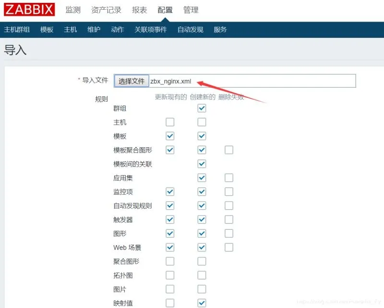Uncheck 创建新的 checkbox for 映射值
Image resolution: width=384 pixels, height=308 pixels.
point(201,303)
